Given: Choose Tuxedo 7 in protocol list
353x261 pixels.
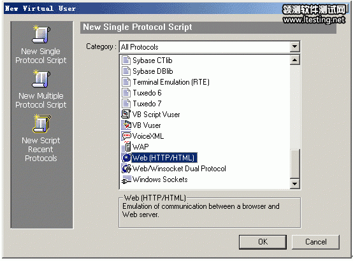Looking at the screenshot, I should pyautogui.click(x=147, y=104).
